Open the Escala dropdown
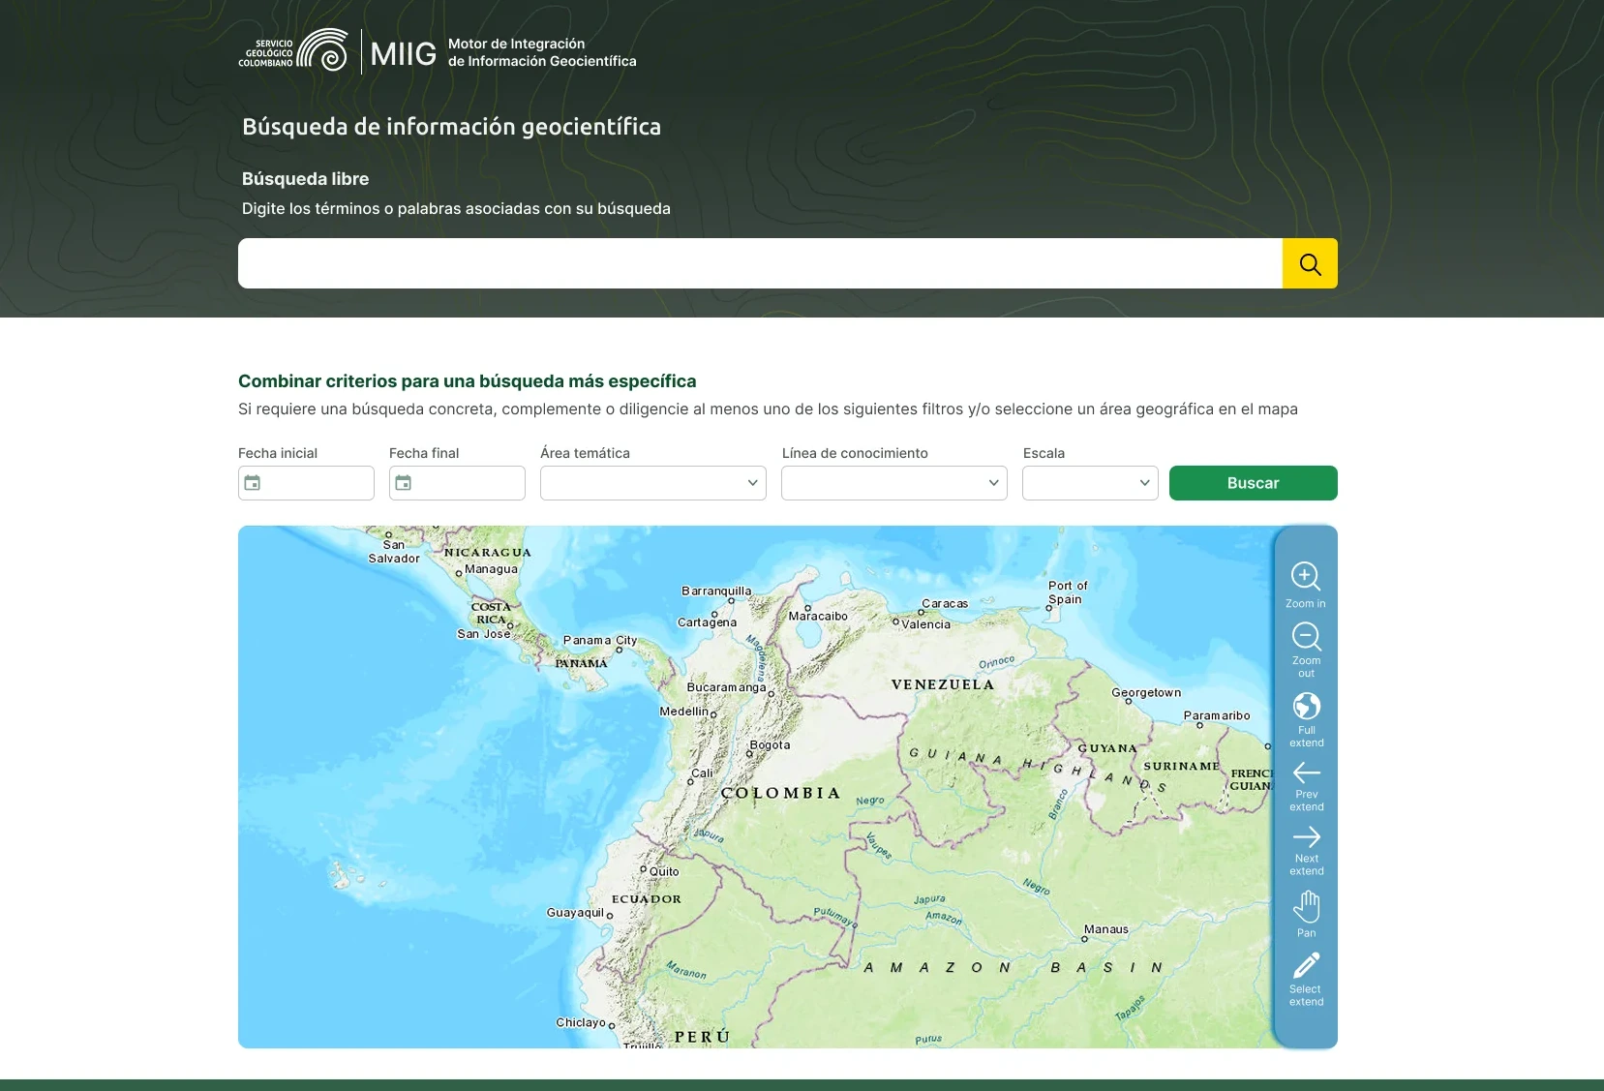 coord(1090,483)
